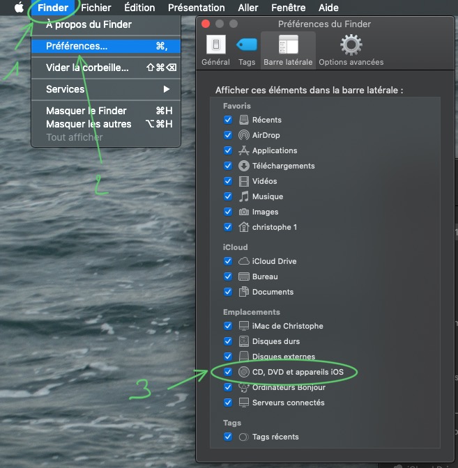Image resolution: width=458 pixels, height=468 pixels.
Task: Click the Tags récents circle icon
Action: pos(244,437)
